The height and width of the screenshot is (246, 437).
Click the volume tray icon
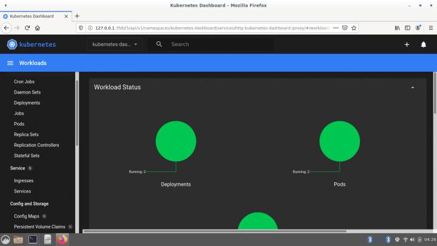click(412, 239)
